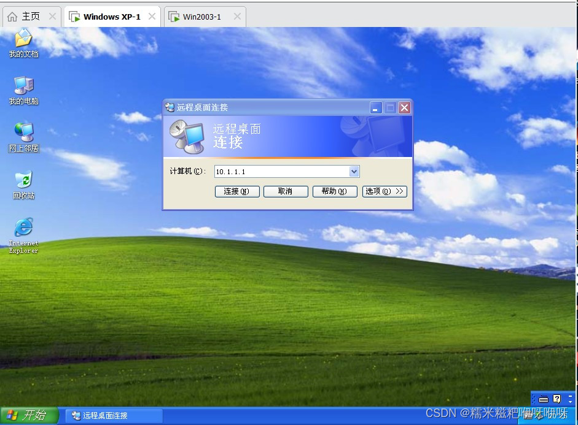The image size is (578, 425).
Task: Open the 开始 Start menu
Action: pyautogui.click(x=29, y=415)
